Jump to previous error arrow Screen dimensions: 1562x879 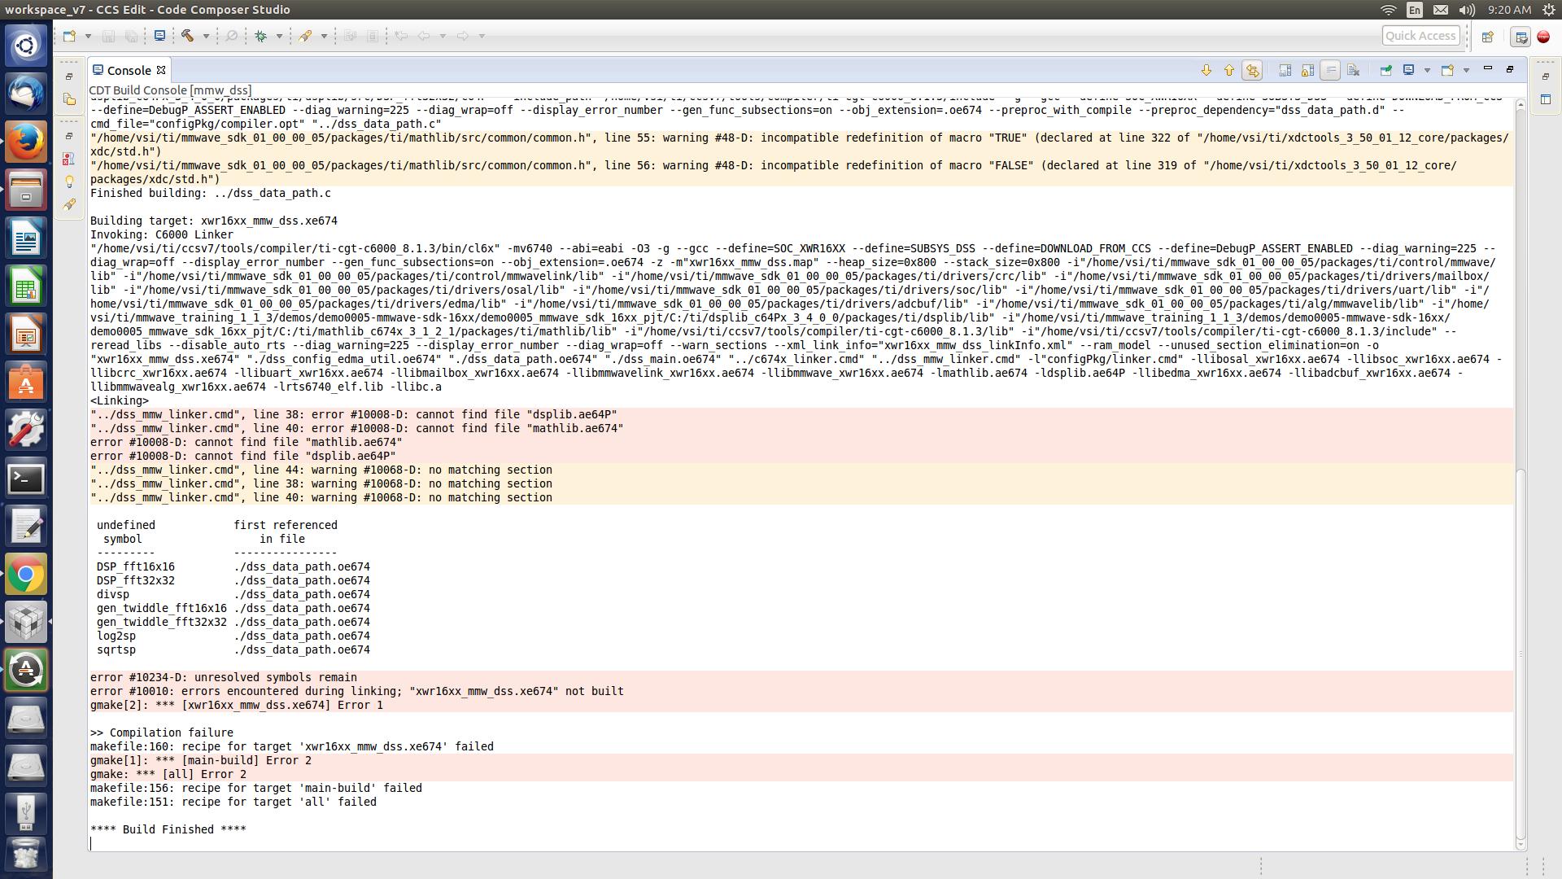tap(1229, 71)
